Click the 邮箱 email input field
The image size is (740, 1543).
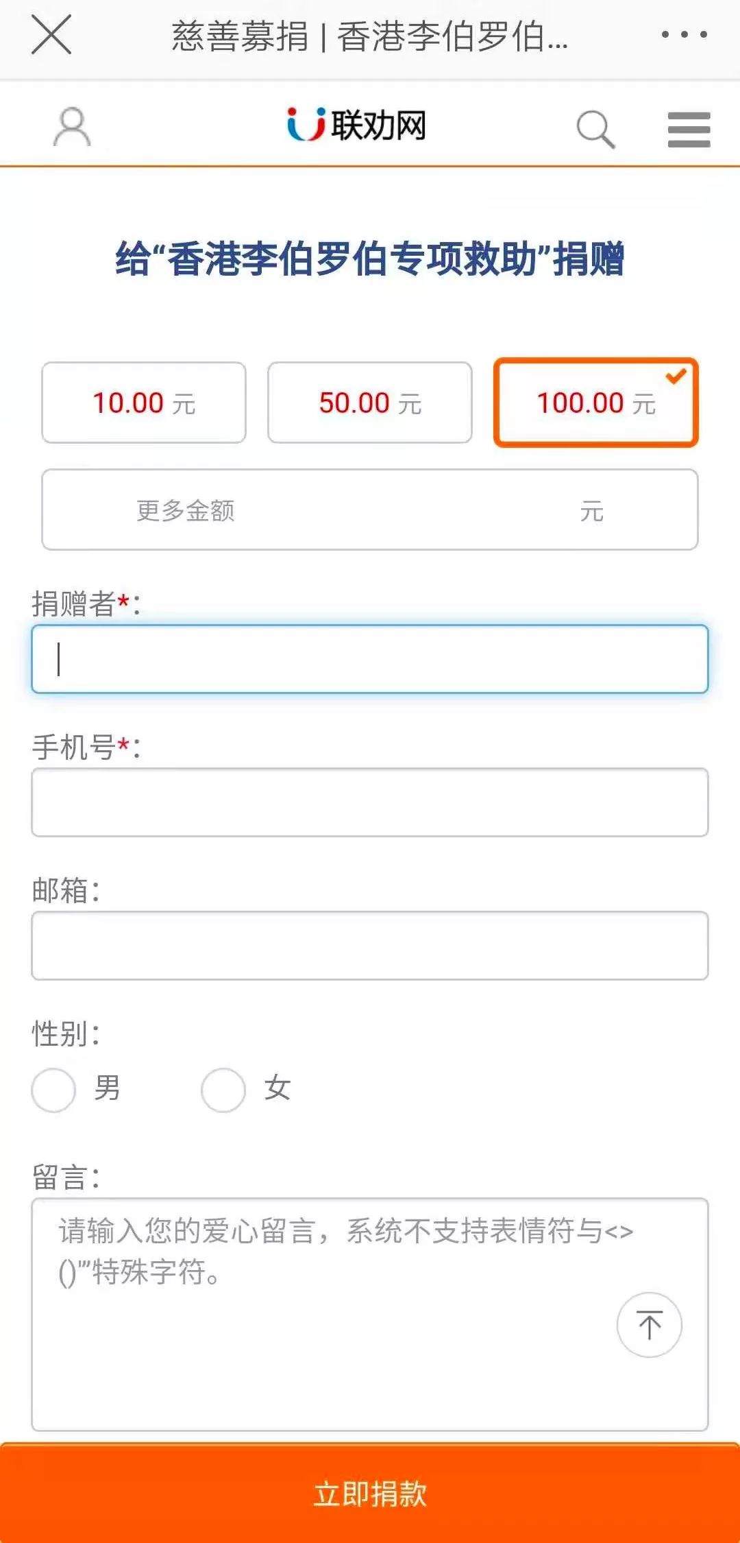pyautogui.click(x=370, y=946)
